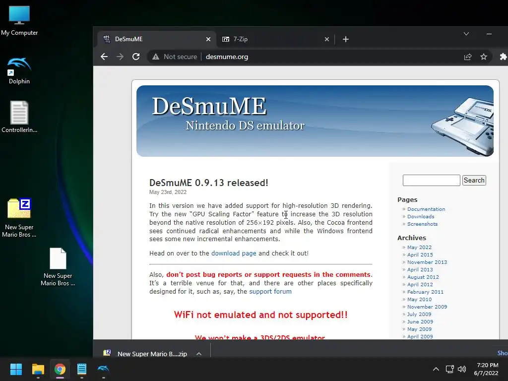This screenshot has height=381, width=508.
Task: Open May 2009 archive
Action: (419, 329)
